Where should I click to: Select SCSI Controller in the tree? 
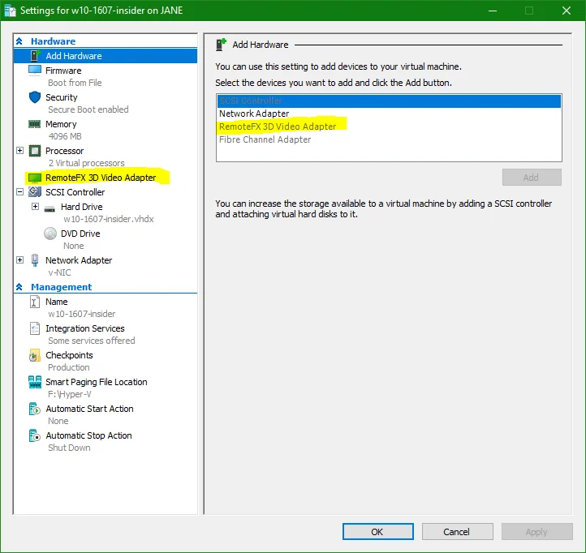(75, 192)
